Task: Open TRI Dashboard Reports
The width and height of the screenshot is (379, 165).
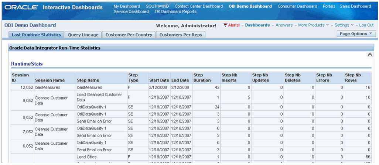Action: point(175,11)
